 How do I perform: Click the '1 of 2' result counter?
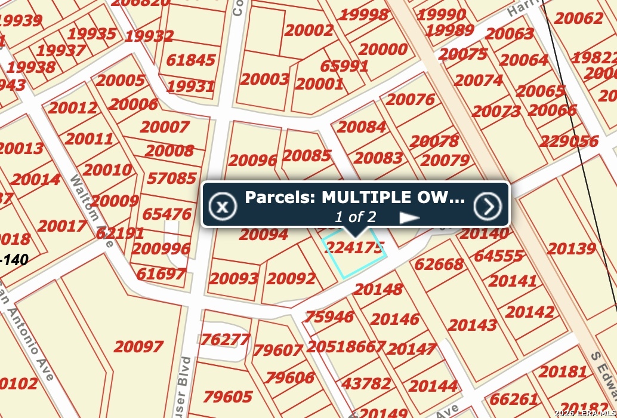pyautogui.click(x=355, y=217)
